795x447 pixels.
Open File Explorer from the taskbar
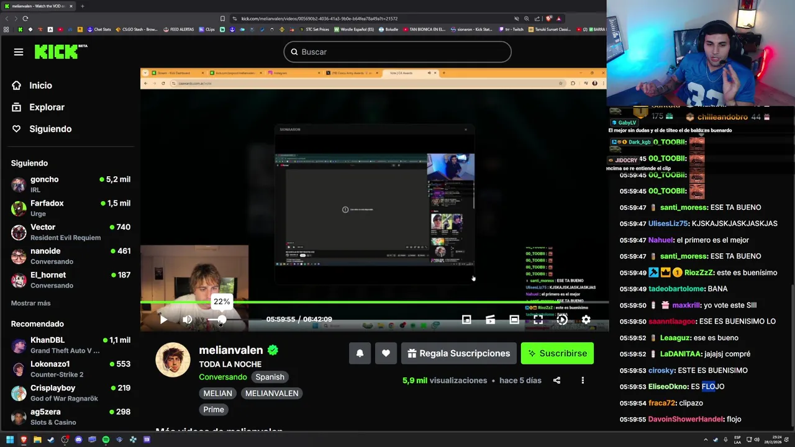coord(37,440)
